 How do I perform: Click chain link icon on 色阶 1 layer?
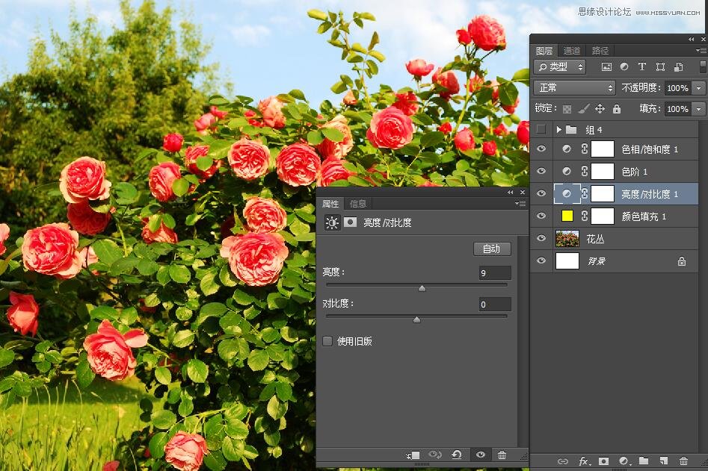(585, 171)
